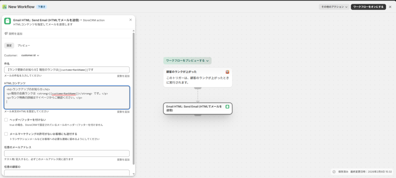Select the 設定 tab
The width and height of the screenshot is (396, 178).
pyautogui.click(x=9, y=45)
